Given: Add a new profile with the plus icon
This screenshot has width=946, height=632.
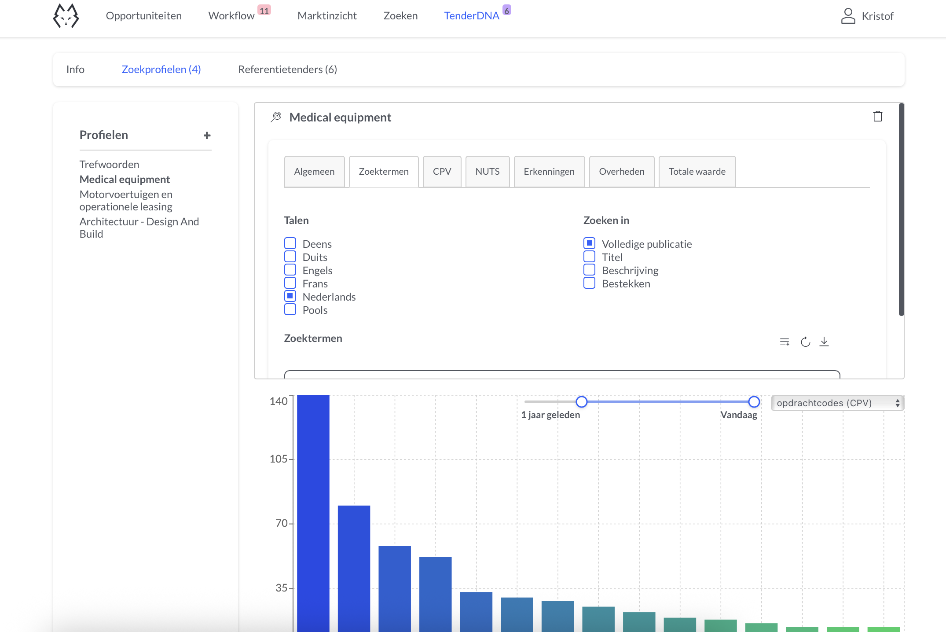Looking at the screenshot, I should tap(206, 136).
